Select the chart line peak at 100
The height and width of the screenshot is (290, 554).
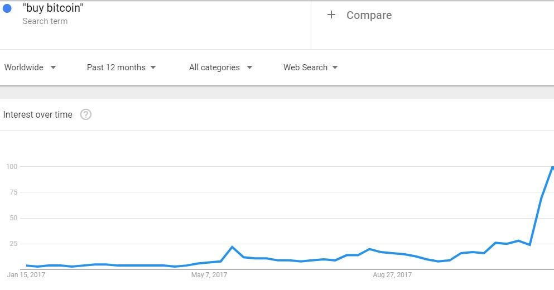click(x=552, y=167)
